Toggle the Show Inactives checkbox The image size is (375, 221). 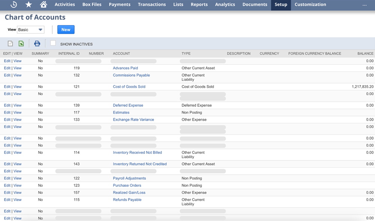pos(53,43)
